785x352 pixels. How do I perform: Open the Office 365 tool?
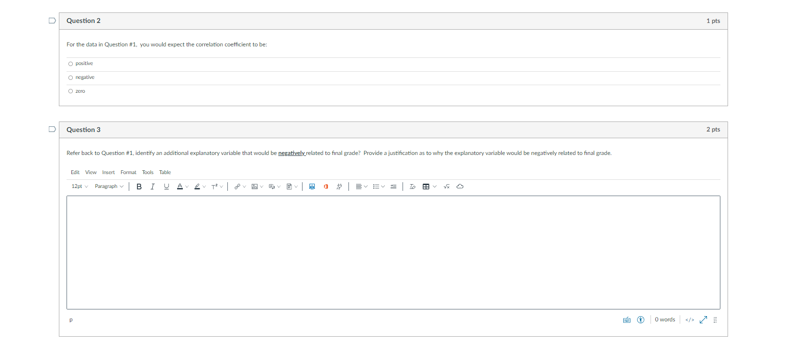[326, 187]
